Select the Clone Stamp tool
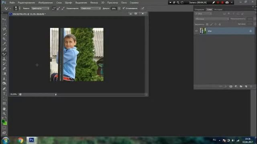This screenshot has width=257, height=144. (x=4, y=59)
